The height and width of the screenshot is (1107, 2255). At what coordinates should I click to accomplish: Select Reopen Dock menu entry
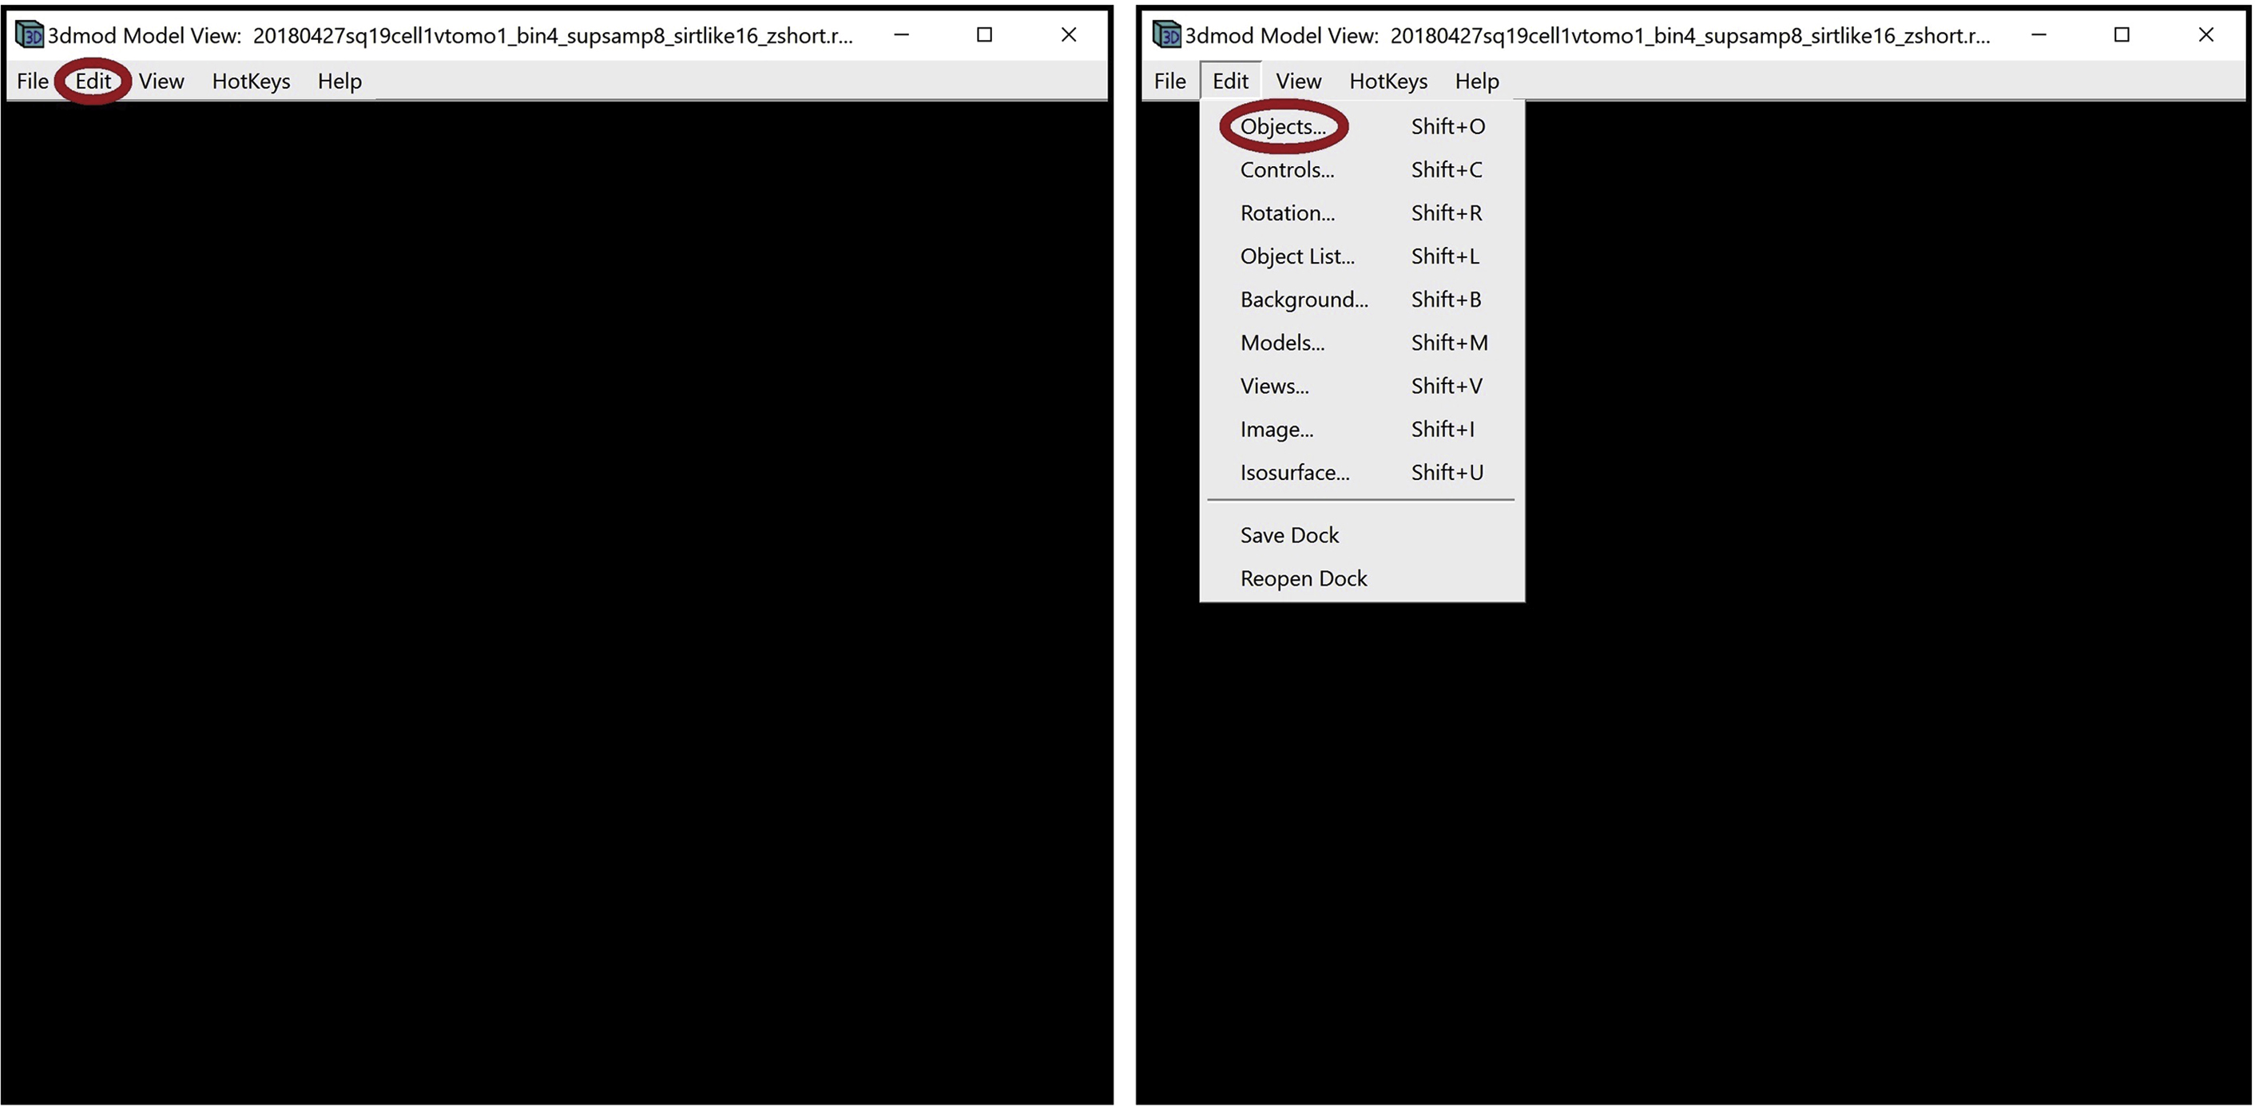(1303, 578)
